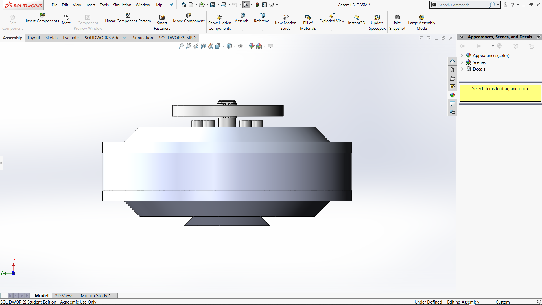
Task: Open Design Library tab in task pane
Action: tap(453, 70)
